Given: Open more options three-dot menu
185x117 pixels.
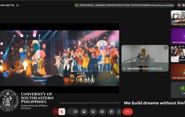Looking at the screenshot, I should click(x=119, y=112).
